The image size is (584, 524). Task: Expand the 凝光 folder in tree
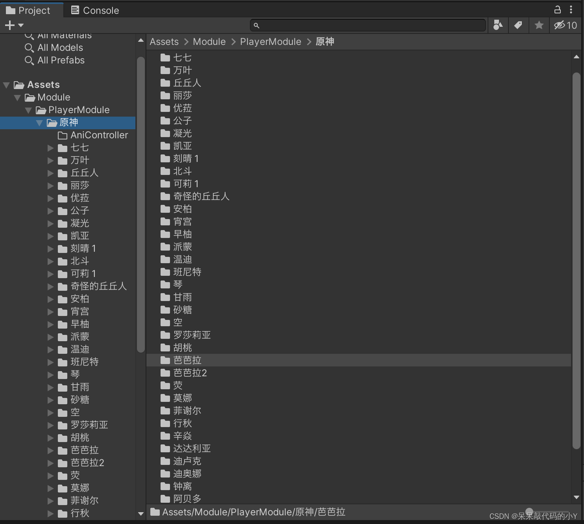click(x=50, y=223)
